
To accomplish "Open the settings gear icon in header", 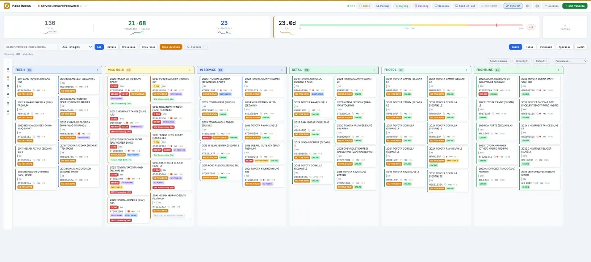I will coord(537,6).
